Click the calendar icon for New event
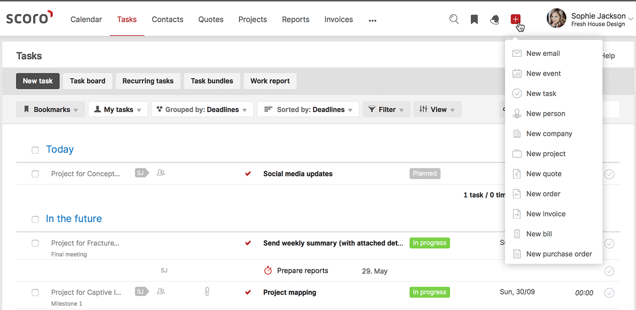Screen dimensions: 636x310 [517, 74]
